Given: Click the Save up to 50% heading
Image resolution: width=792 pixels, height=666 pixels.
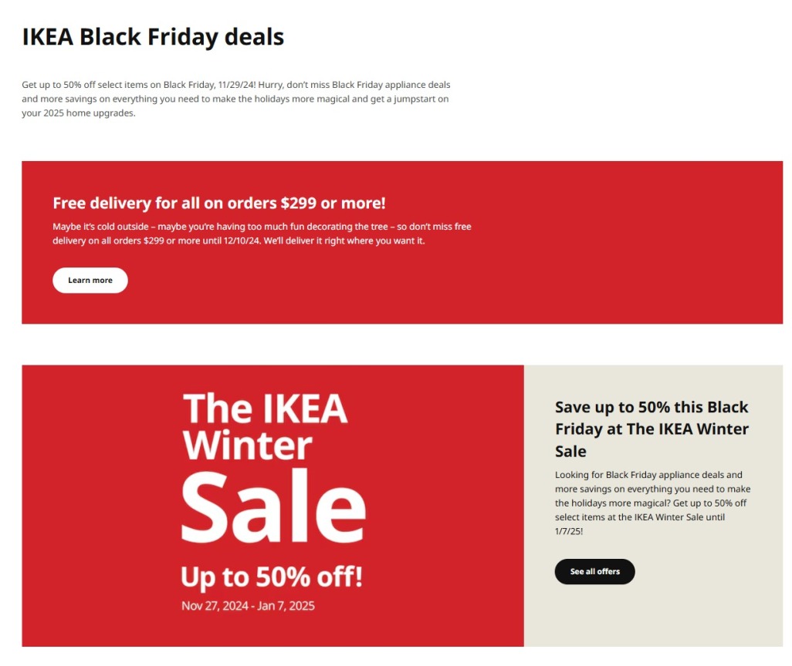Looking at the screenshot, I should 651,429.
